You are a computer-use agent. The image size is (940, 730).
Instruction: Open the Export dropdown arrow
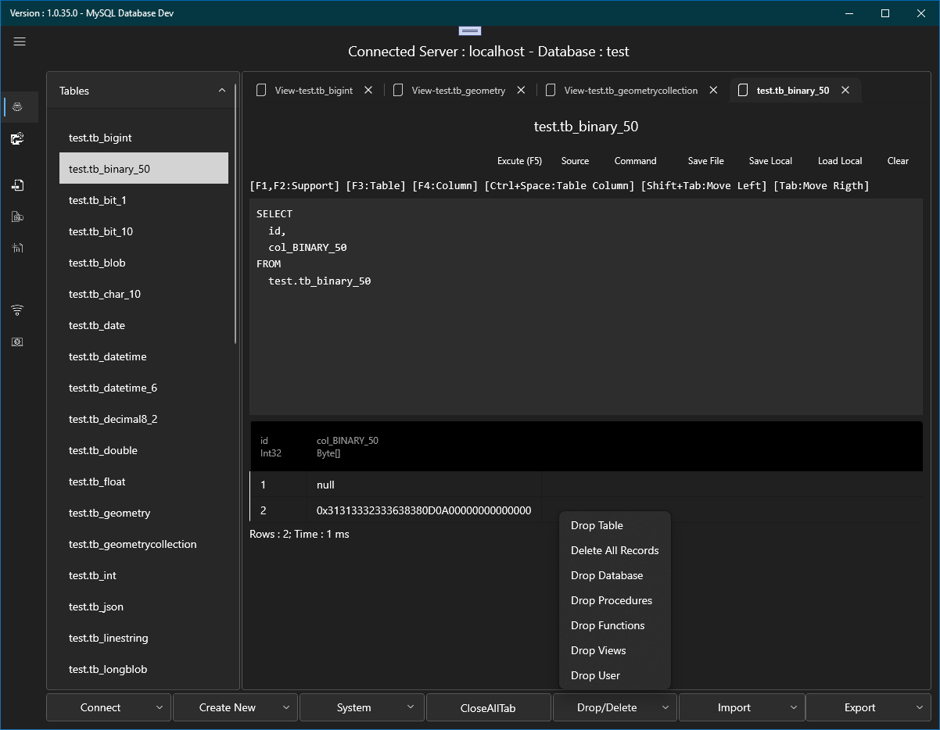click(x=920, y=707)
